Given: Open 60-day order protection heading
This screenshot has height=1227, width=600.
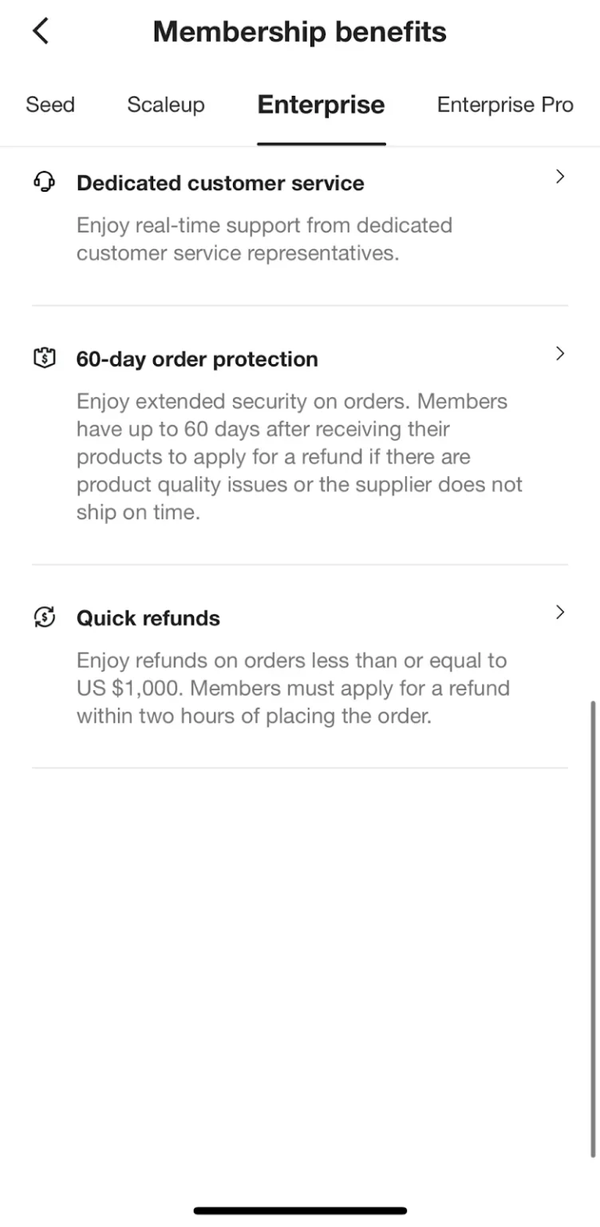Looking at the screenshot, I should 197,359.
